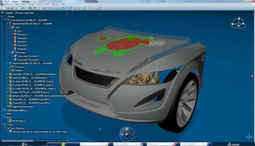255x146 pixels.
Task: Collapse the Joints tree node
Action: 10,27
